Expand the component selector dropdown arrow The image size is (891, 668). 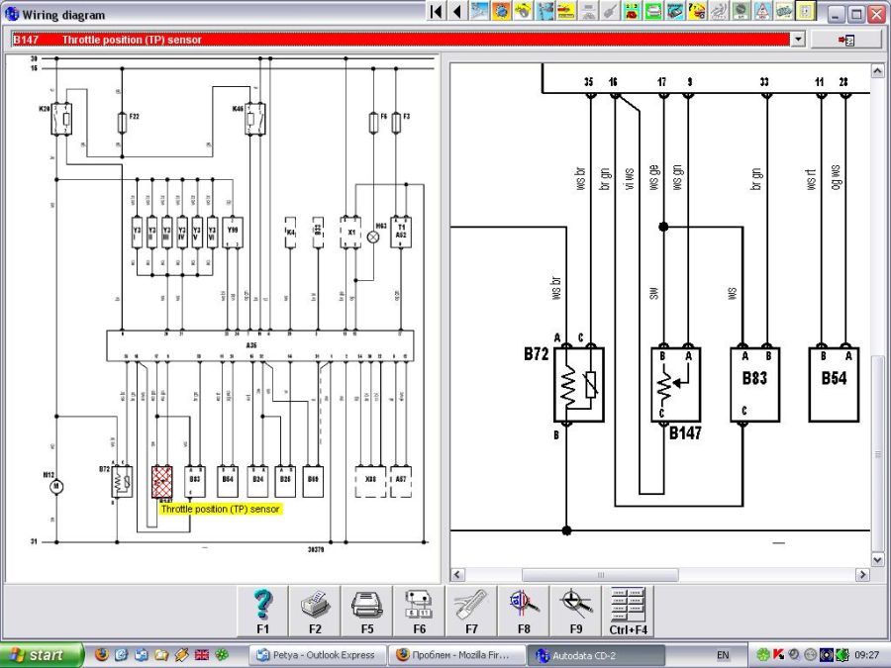pos(798,40)
